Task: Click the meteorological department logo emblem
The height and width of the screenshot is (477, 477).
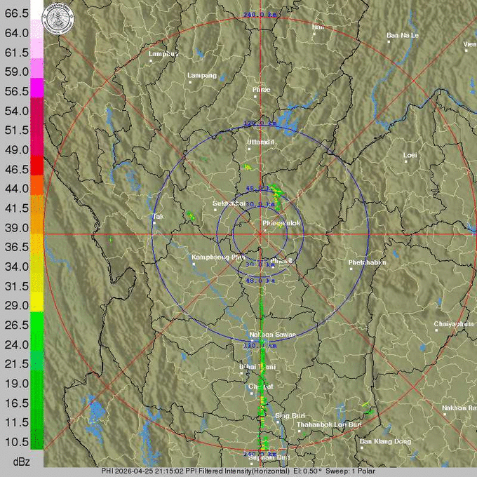Action: (x=60, y=19)
